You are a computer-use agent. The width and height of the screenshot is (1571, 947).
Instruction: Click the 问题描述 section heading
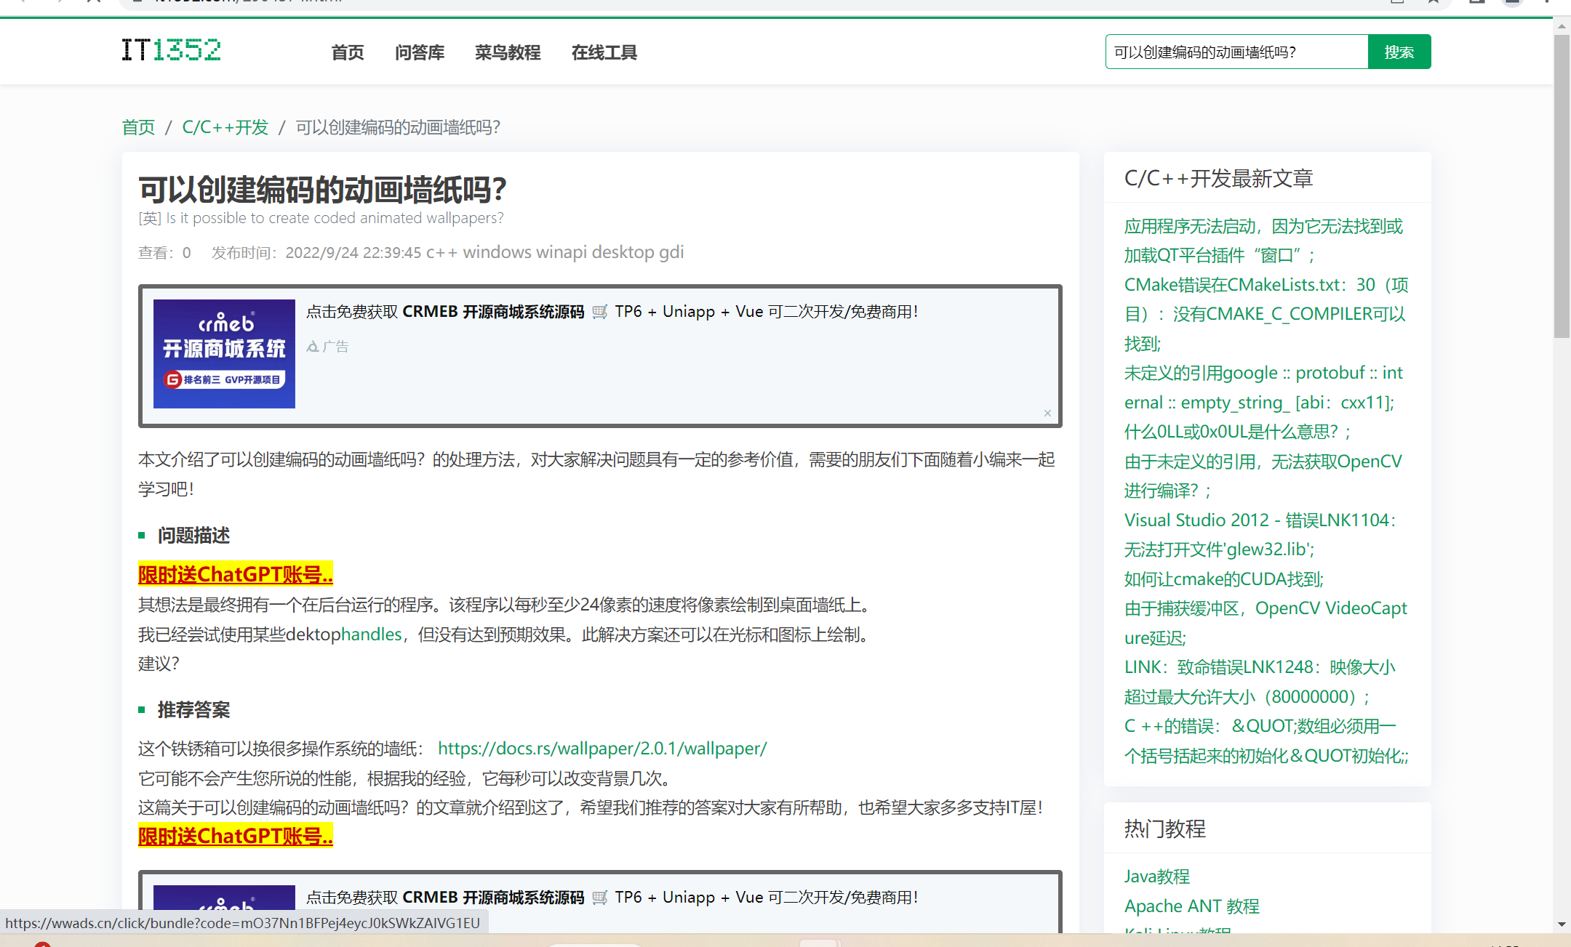click(x=193, y=536)
